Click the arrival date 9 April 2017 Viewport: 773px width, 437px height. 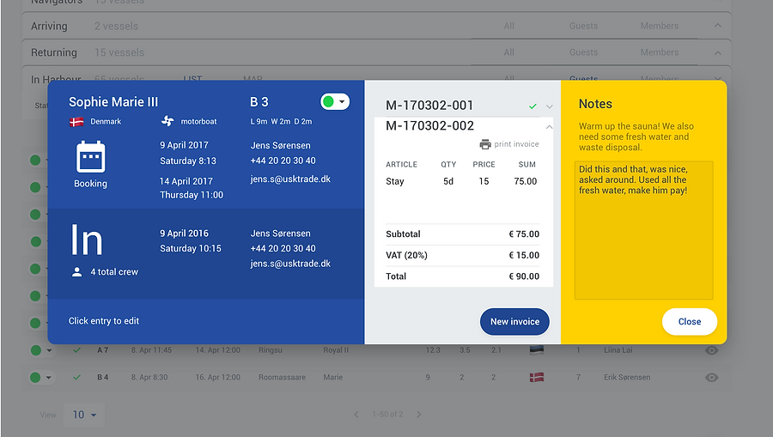[185, 145]
